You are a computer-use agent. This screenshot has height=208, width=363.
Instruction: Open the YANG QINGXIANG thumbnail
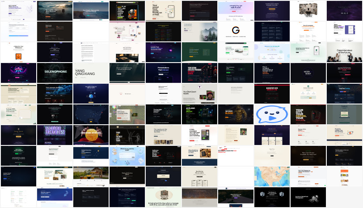[91, 73]
